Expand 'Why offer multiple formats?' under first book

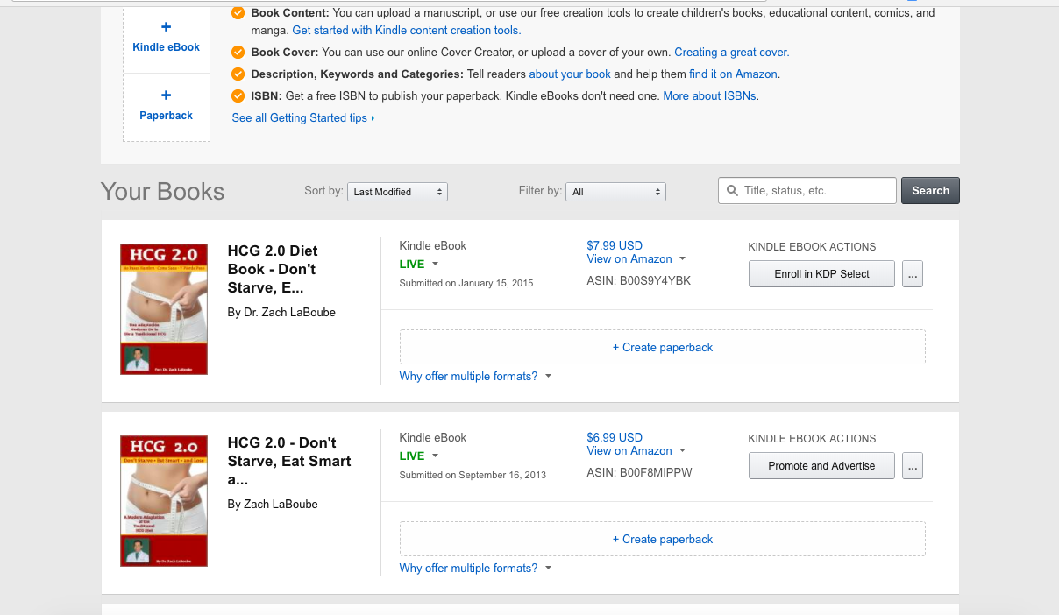pos(475,376)
